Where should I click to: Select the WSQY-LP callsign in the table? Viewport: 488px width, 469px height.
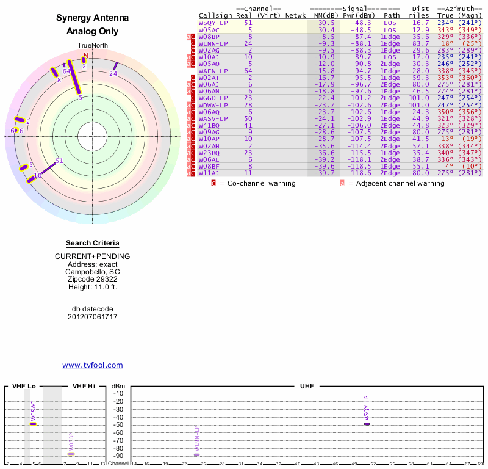click(213, 23)
